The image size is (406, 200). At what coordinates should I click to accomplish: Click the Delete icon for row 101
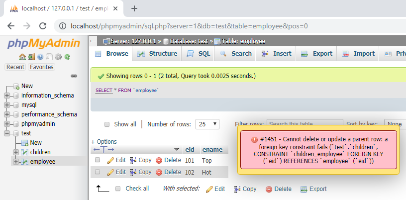159,160
